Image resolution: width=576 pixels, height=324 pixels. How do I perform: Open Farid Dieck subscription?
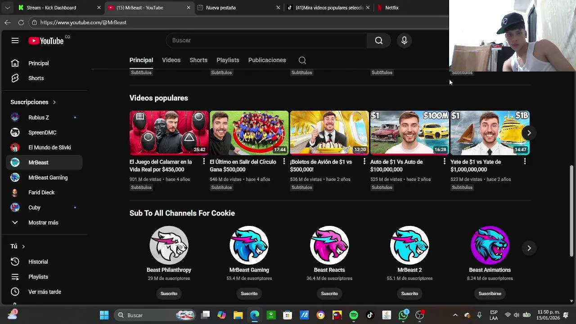coord(44,193)
